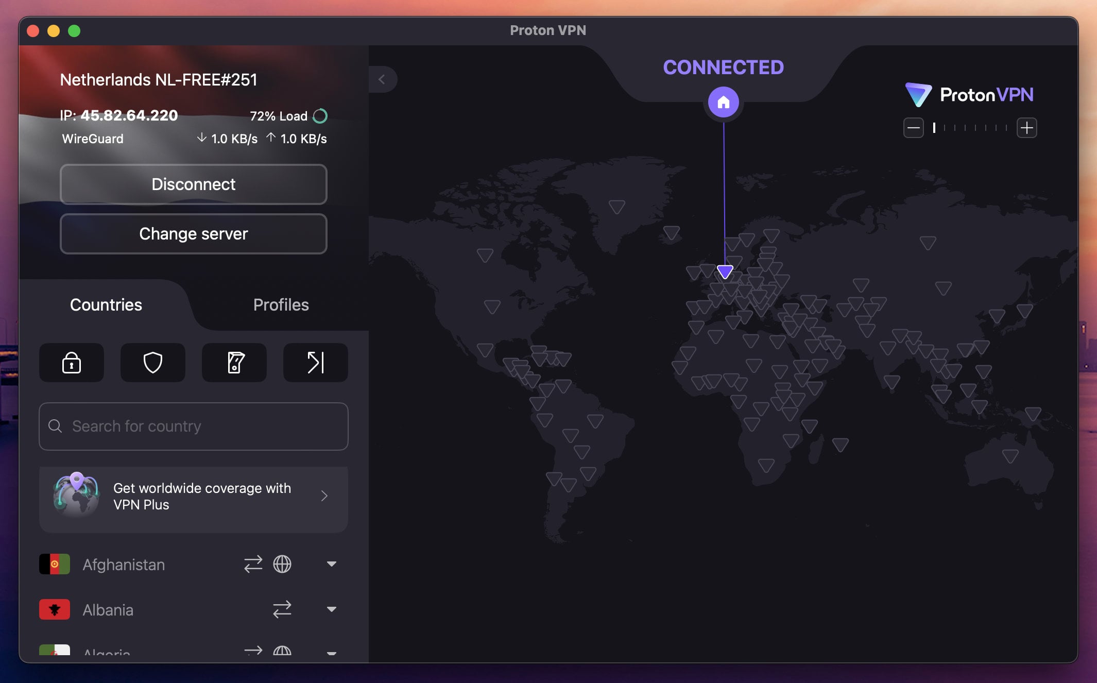Toggle the Kill Switch icon

pyautogui.click(x=234, y=363)
